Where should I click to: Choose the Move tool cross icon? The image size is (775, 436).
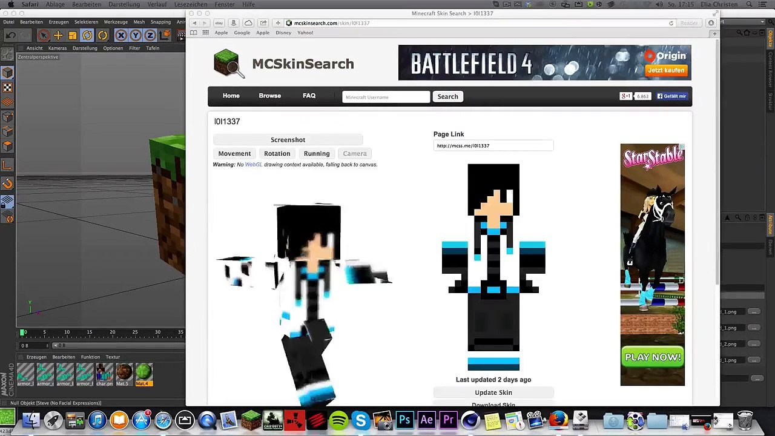point(58,36)
